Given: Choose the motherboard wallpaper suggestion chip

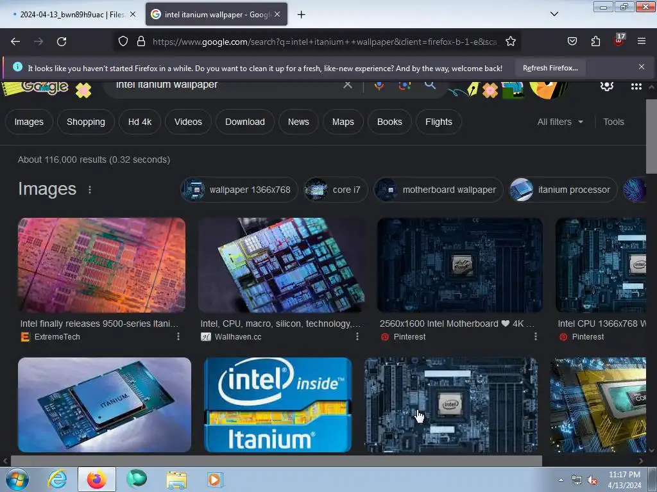Looking at the screenshot, I should (x=438, y=190).
